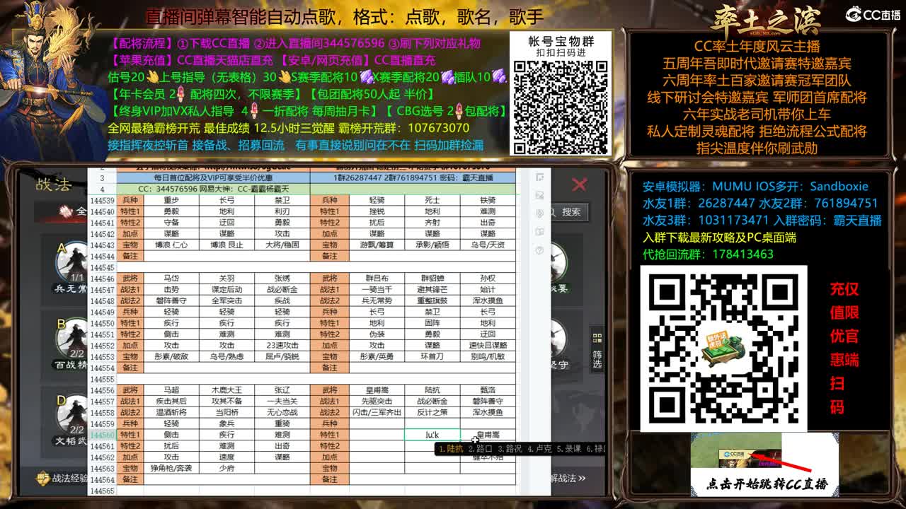Viewport: 906px width, 509px height.
Task: Click the 搜索 search button in 战法 panel
Action: (571, 211)
